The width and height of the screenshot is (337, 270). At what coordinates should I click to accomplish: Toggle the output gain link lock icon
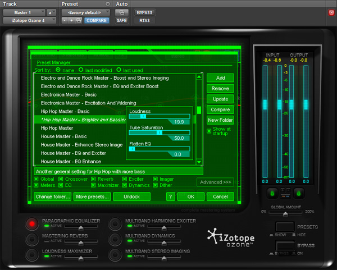[299, 193]
